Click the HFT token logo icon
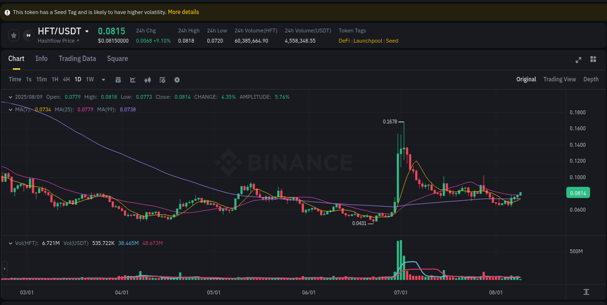This screenshot has width=607, height=305. click(x=28, y=35)
